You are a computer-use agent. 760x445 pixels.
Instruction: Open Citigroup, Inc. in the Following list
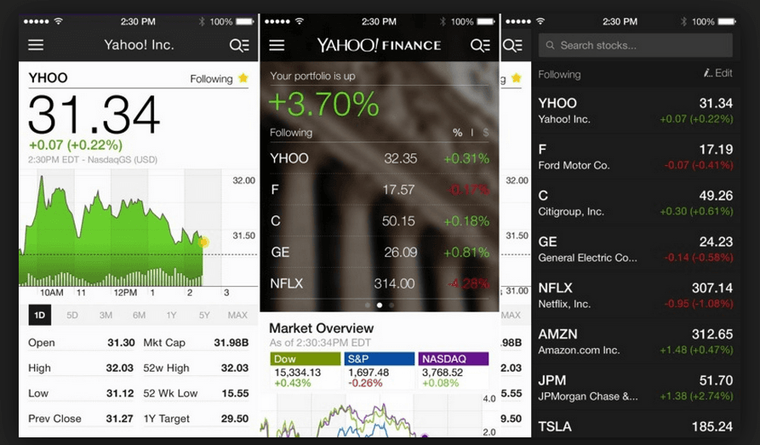pyautogui.click(x=635, y=203)
